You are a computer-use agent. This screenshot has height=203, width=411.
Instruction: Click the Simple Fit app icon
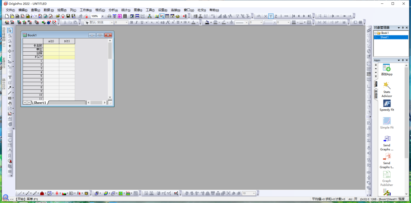[x=387, y=123]
